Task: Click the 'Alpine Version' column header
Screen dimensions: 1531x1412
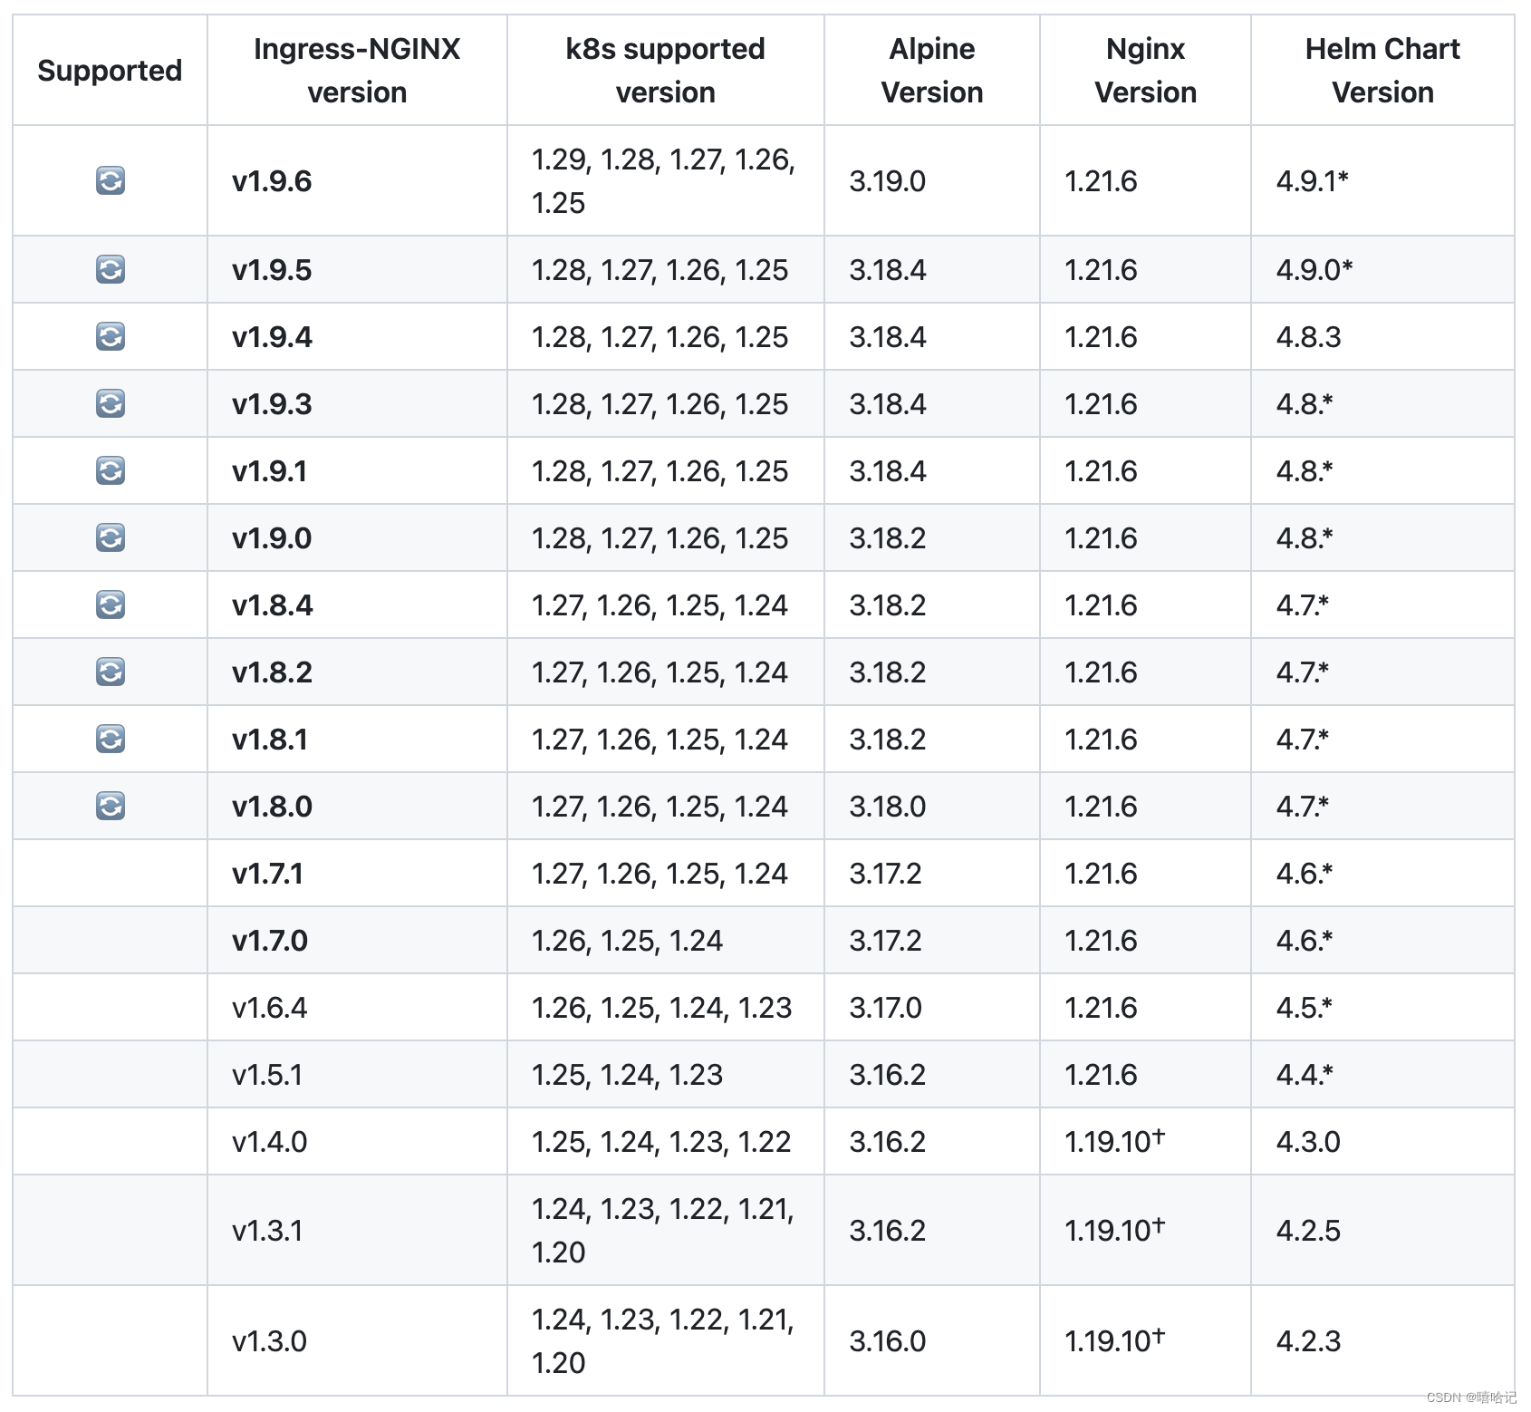Action: pos(932,71)
